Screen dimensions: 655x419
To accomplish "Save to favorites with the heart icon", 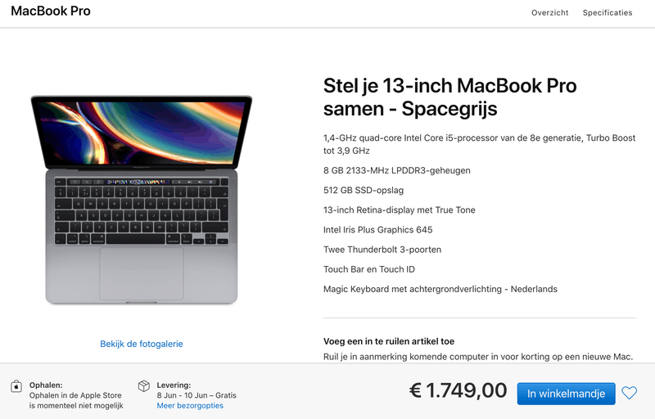I will (629, 393).
